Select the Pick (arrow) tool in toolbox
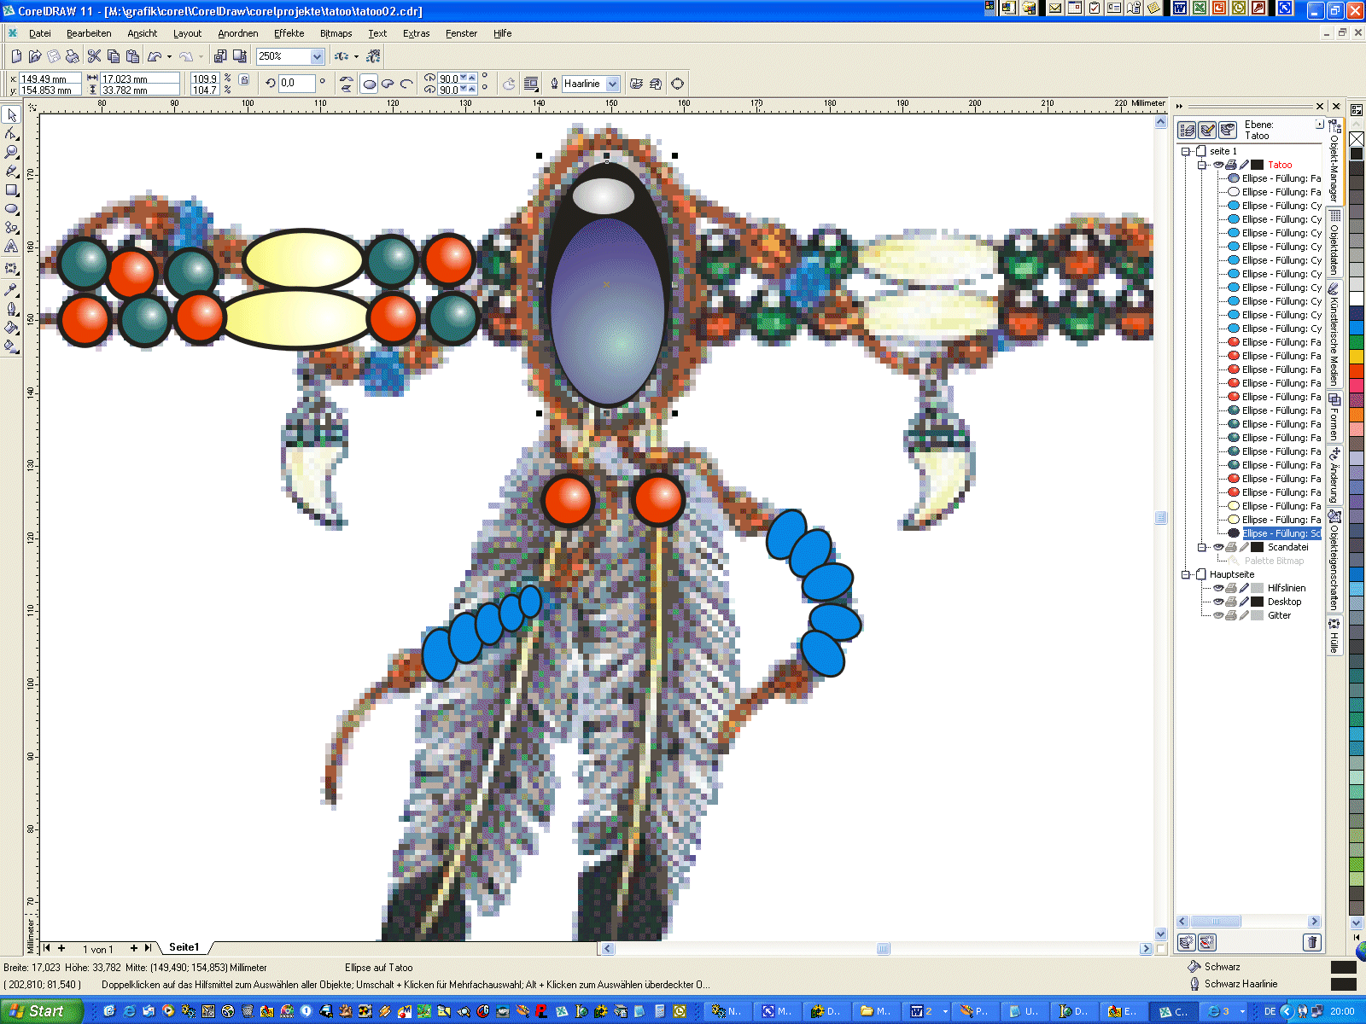Image resolution: width=1366 pixels, height=1024 pixels. tap(11, 114)
